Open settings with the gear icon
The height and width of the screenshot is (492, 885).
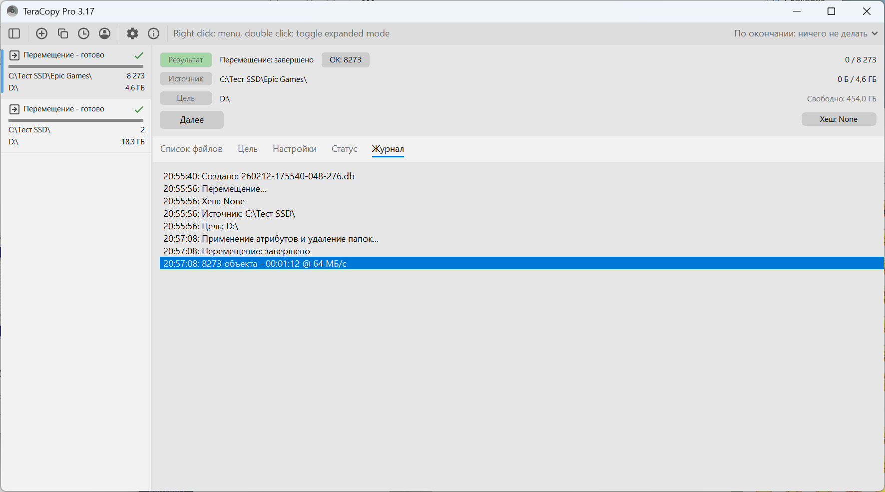(x=132, y=33)
